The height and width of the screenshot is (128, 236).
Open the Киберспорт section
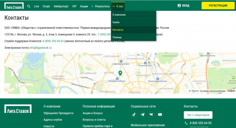pyautogui.click(x=61, y=6)
